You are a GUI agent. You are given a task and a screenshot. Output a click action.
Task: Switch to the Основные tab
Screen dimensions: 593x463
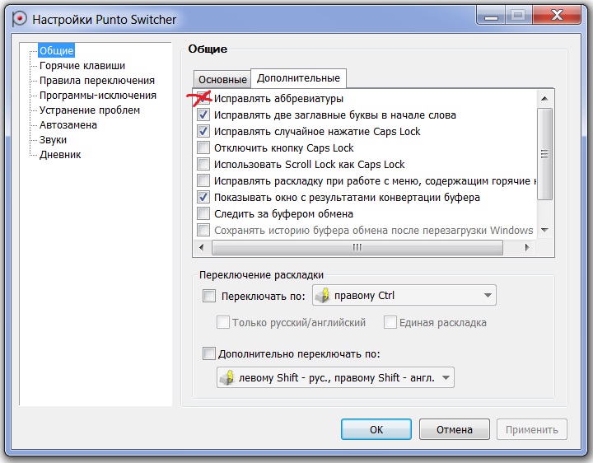(x=222, y=79)
